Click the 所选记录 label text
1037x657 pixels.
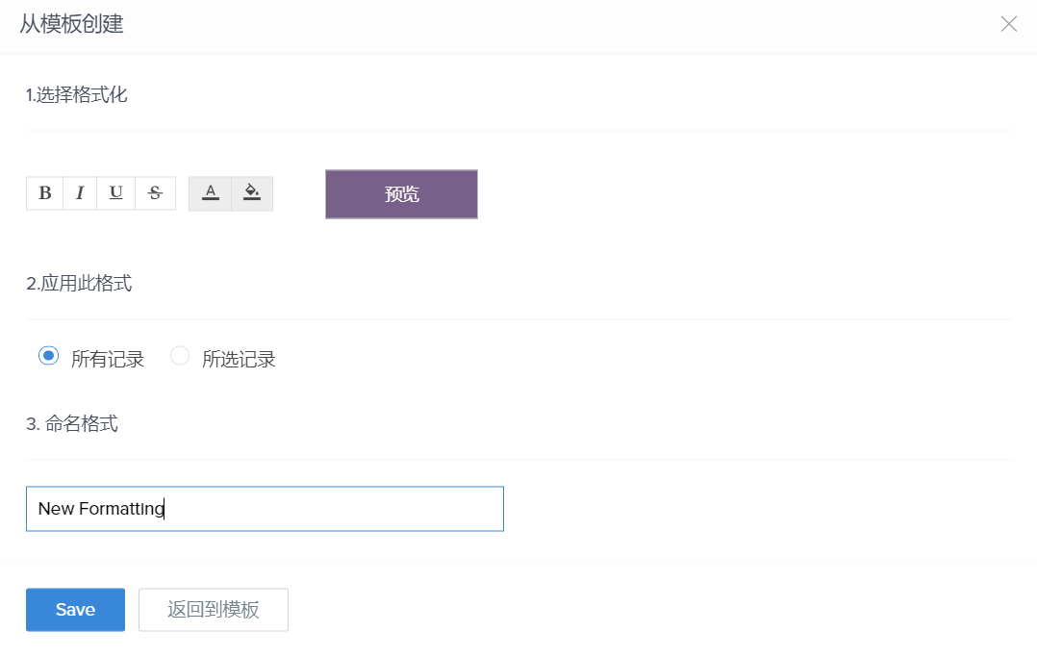pos(239,360)
